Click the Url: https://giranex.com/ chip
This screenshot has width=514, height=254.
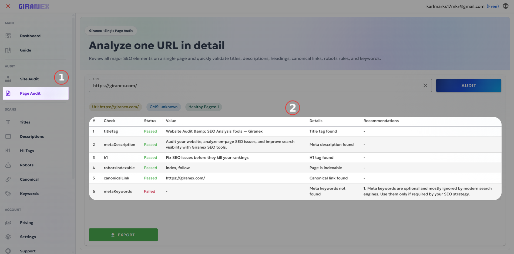pos(115,107)
